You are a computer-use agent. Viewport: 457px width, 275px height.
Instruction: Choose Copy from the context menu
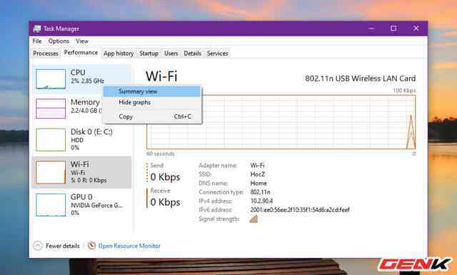pyautogui.click(x=152, y=116)
